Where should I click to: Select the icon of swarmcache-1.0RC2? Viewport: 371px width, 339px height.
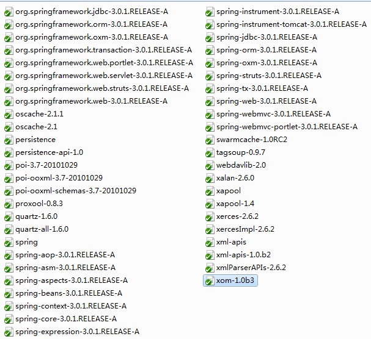click(x=210, y=140)
